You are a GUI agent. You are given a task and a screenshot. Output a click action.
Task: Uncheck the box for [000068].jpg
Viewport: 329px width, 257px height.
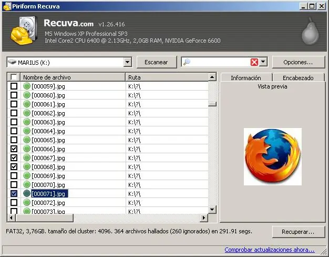pyautogui.click(x=14, y=166)
